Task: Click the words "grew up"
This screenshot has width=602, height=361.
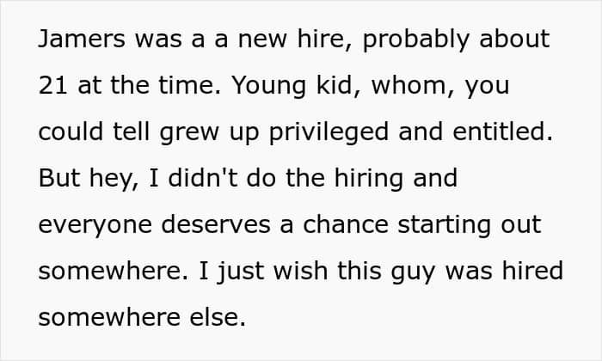Action: pos(209,133)
